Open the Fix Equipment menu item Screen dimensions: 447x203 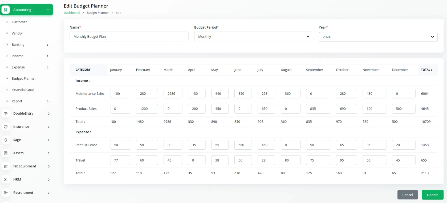pyautogui.click(x=25, y=166)
